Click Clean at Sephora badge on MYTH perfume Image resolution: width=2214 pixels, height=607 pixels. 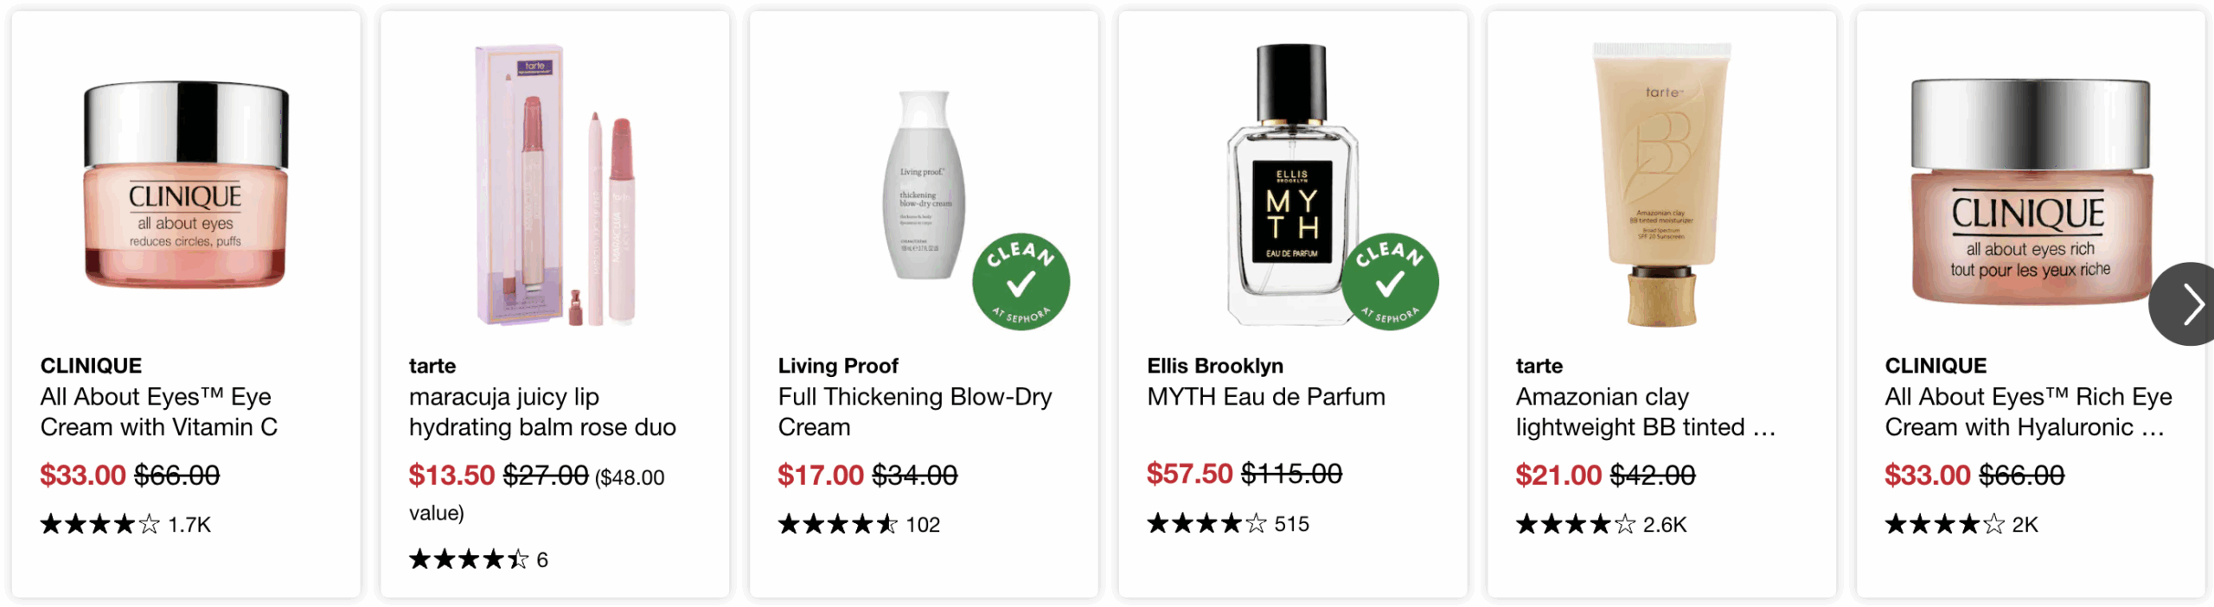tap(1390, 282)
